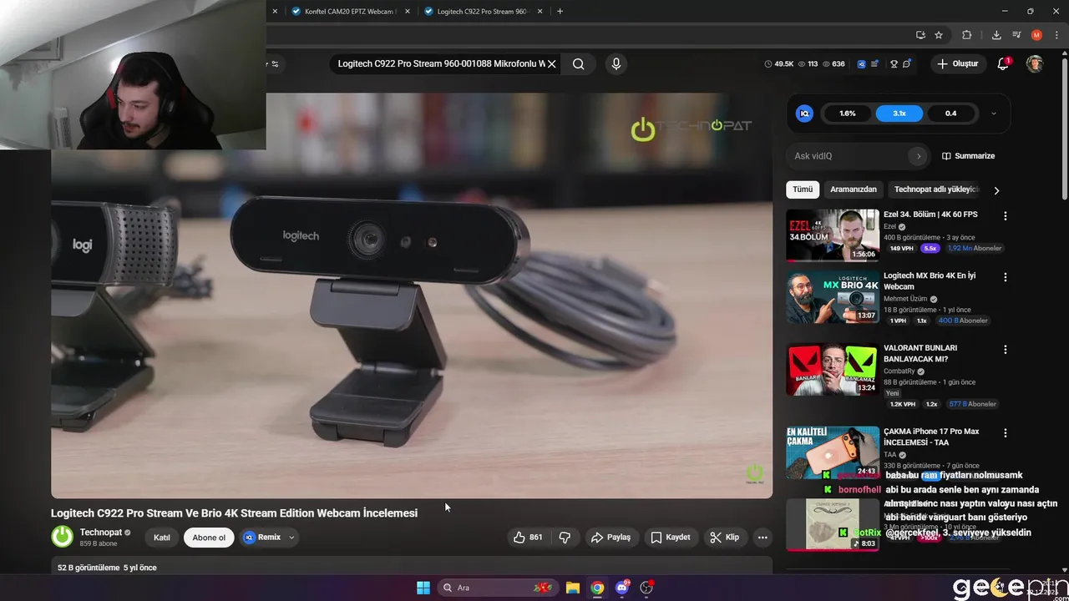1069x601 pixels.
Task: Open options for Ezel 34. Bölüm video
Action: (1006, 215)
